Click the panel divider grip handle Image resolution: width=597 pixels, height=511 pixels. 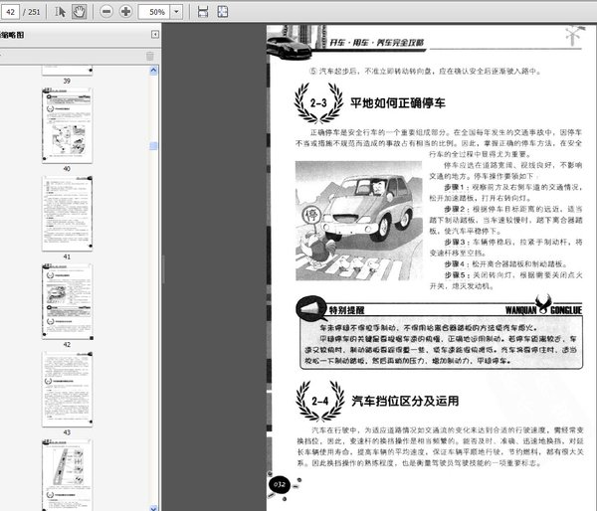[x=163, y=269]
